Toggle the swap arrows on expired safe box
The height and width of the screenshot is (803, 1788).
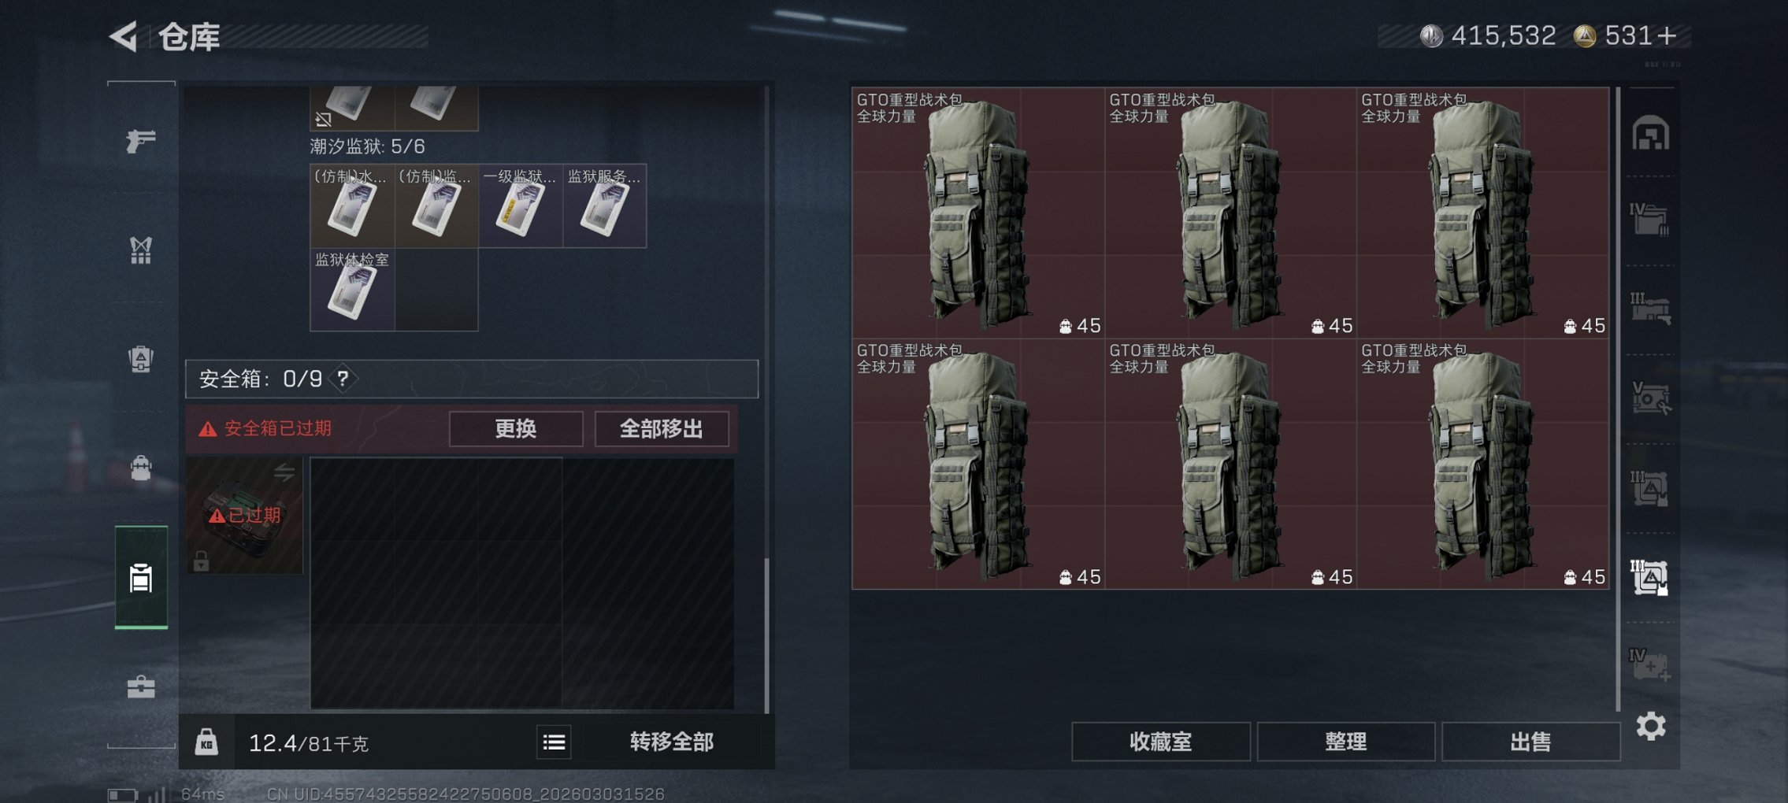(284, 472)
